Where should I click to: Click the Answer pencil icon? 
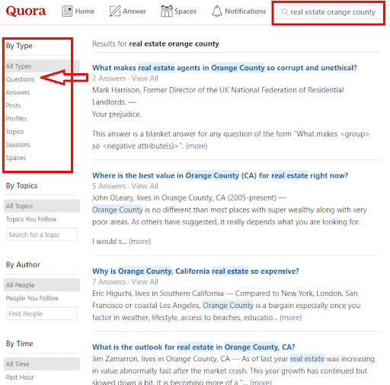tap(115, 11)
